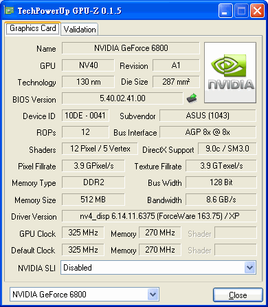Click the empty Shader field in GPU Clock row

click(x=236, y=233)
